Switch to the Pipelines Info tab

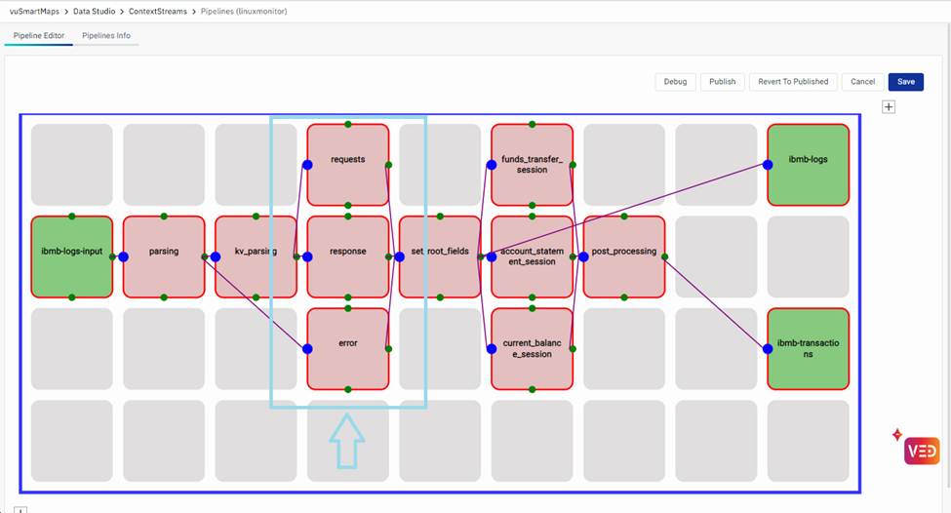106,36
